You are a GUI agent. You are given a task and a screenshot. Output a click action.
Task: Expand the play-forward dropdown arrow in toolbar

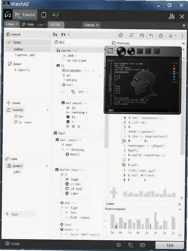(69, 34)
